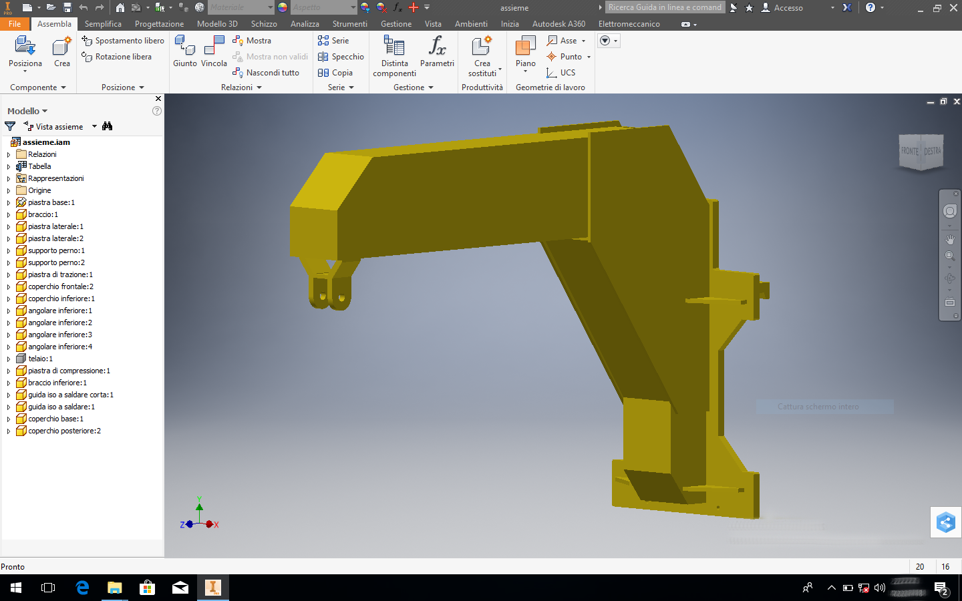This screenshot has height=601, width=962.
Task: Click the full navigation wheel icon
Action: (x=950, y=211)
